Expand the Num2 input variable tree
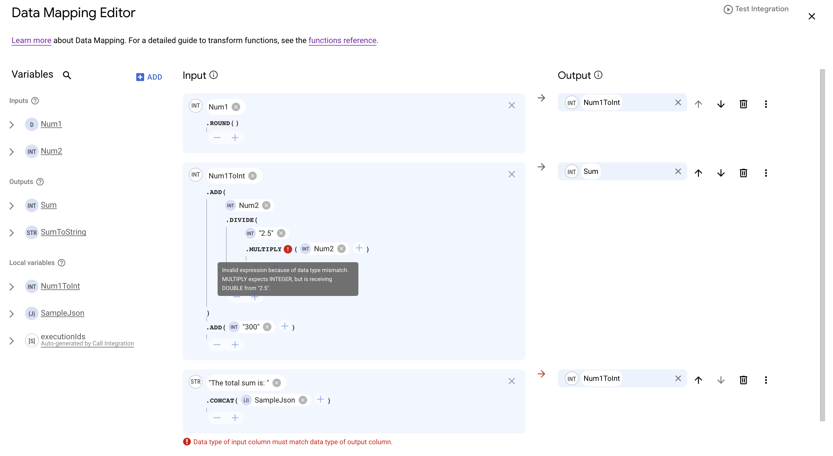Image resolution: width=833 pixels, height=456 pixels. pos(11,151)
